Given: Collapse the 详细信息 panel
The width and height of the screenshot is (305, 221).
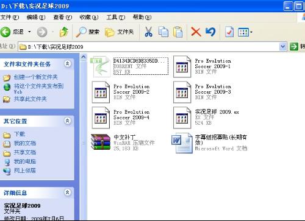Looking at the screenshot, I should click(68, 192).
